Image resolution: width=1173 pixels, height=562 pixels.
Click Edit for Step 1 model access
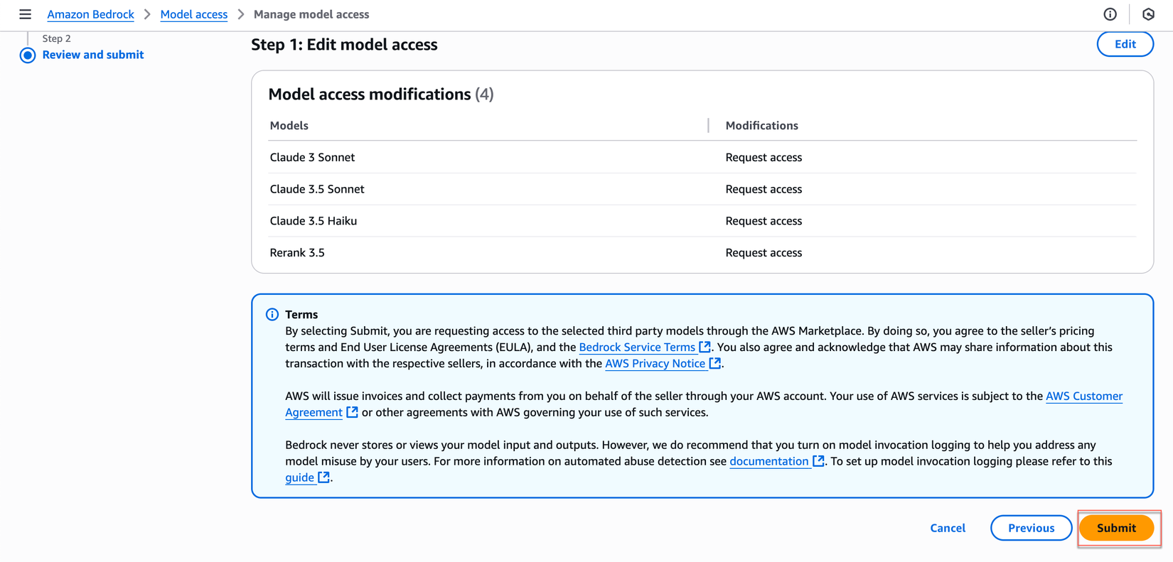point(1125,44)
